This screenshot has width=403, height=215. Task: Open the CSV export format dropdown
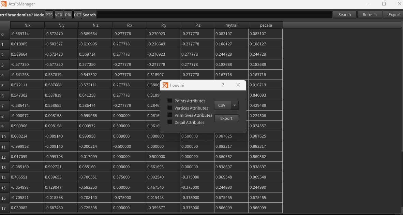point(234,105)
